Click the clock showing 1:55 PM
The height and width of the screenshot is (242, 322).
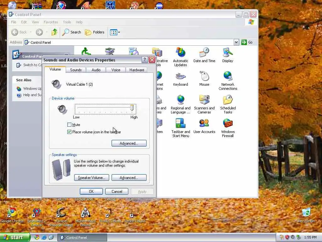310,238
